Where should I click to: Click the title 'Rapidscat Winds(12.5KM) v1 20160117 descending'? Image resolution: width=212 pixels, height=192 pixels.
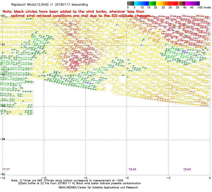pyautogui.click(x=49, y=4)
